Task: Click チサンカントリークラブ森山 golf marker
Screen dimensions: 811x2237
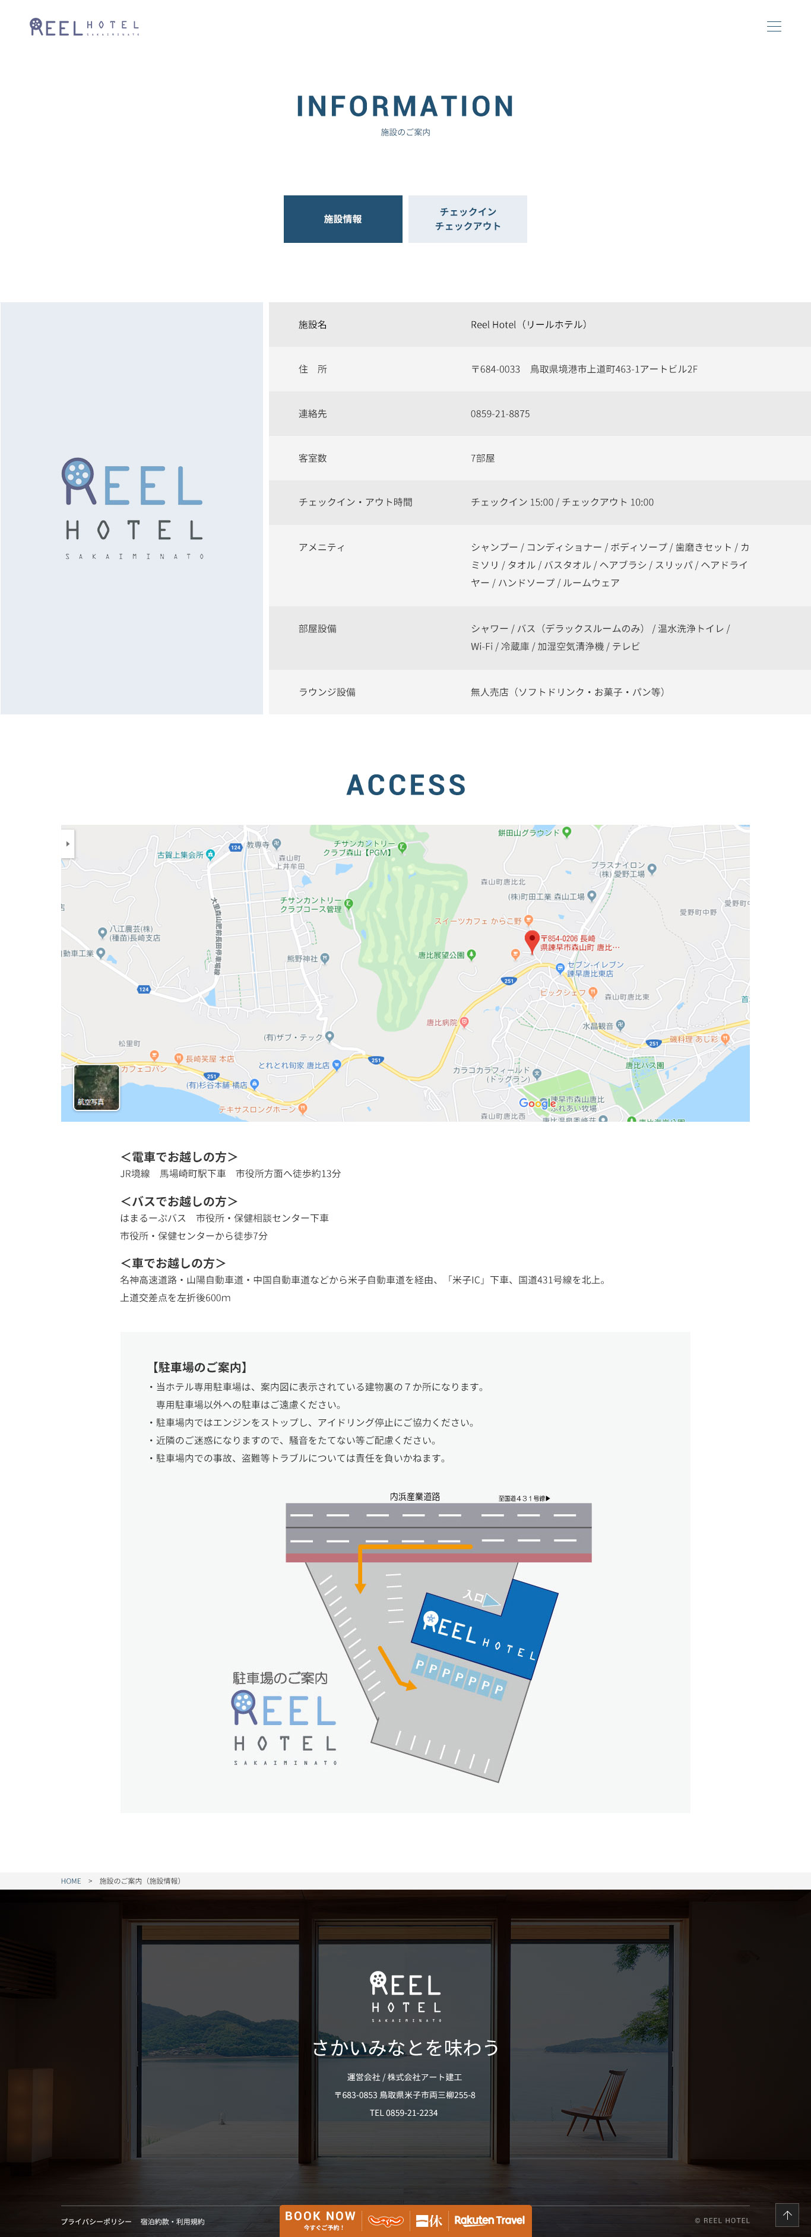Action: 402,847
